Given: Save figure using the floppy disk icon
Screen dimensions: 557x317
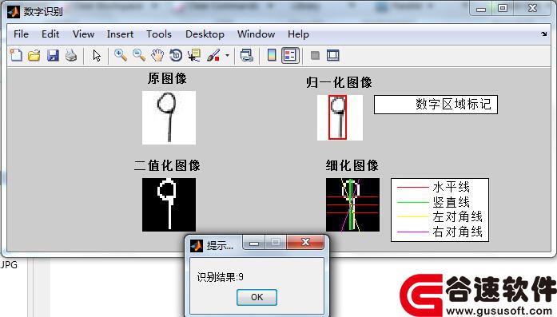Looking at the screenshot, I should 53,55.
